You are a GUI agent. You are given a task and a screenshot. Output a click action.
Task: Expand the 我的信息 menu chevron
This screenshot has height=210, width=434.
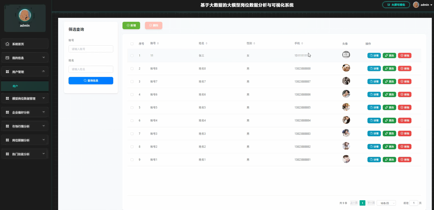pos(43,57)
